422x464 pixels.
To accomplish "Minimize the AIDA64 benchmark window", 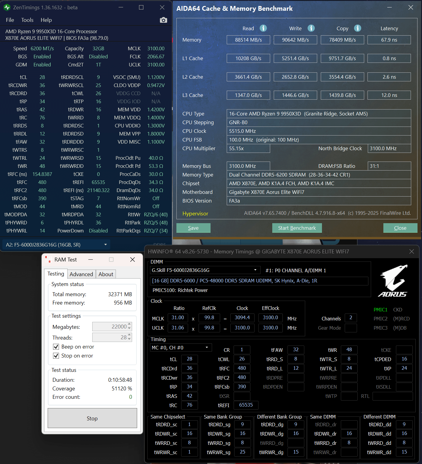I will tap(389, 7).
